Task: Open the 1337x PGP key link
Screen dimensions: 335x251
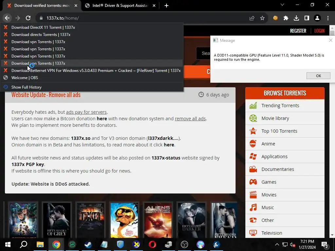Action: (27, 164)
